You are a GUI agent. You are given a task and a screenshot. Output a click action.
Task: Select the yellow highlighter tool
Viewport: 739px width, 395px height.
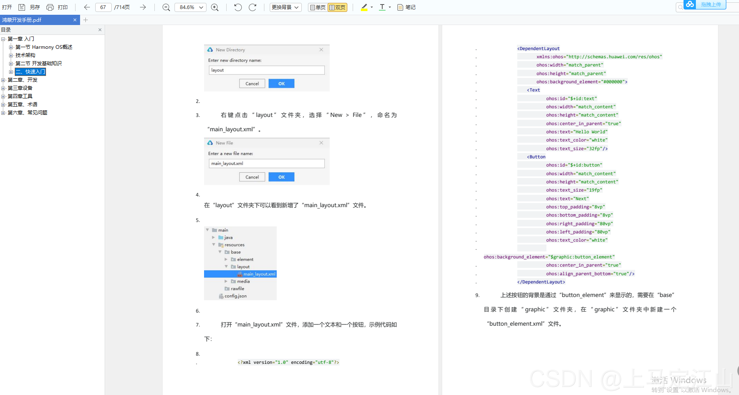point(364,7)
